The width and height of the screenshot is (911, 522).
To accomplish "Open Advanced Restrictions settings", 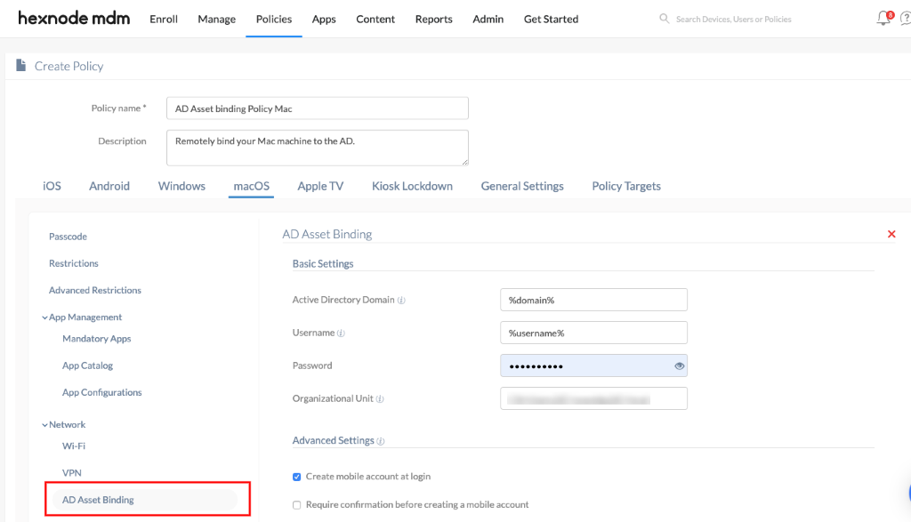I will [x=95, y=290].
